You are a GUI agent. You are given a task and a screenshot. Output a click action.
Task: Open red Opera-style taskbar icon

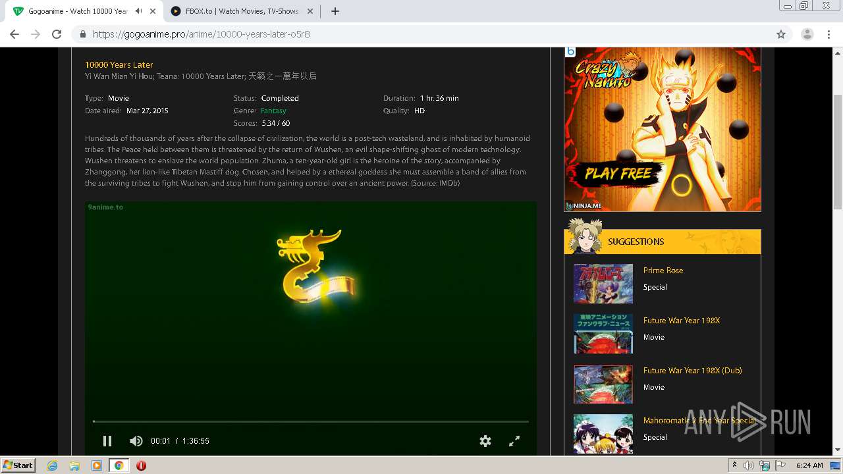coord(141,465)
